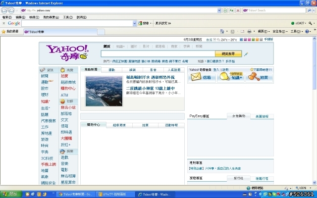
Task: Open the 說明(H) menu
Action: pos(81,17)
